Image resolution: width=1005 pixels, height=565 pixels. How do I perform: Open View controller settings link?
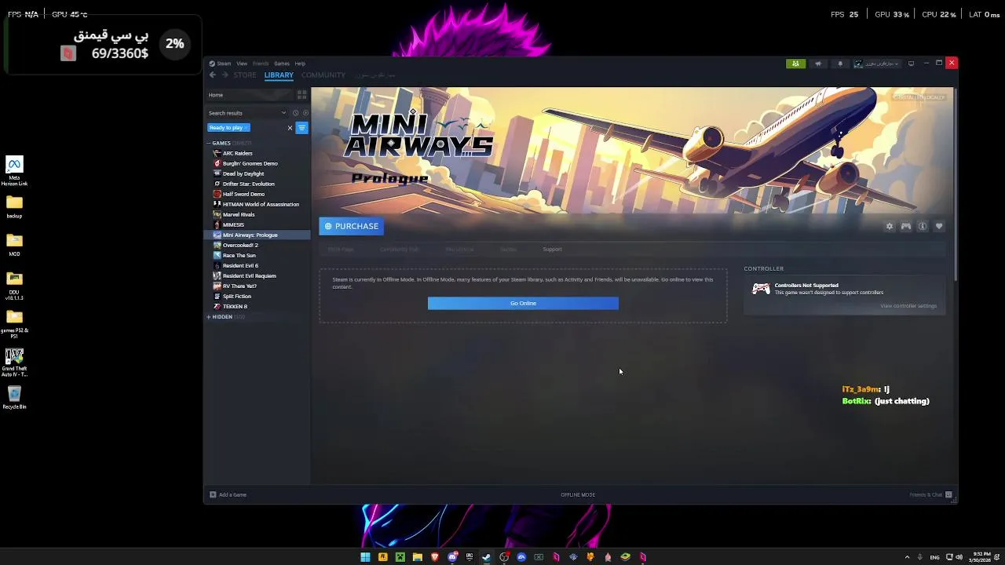908,306
